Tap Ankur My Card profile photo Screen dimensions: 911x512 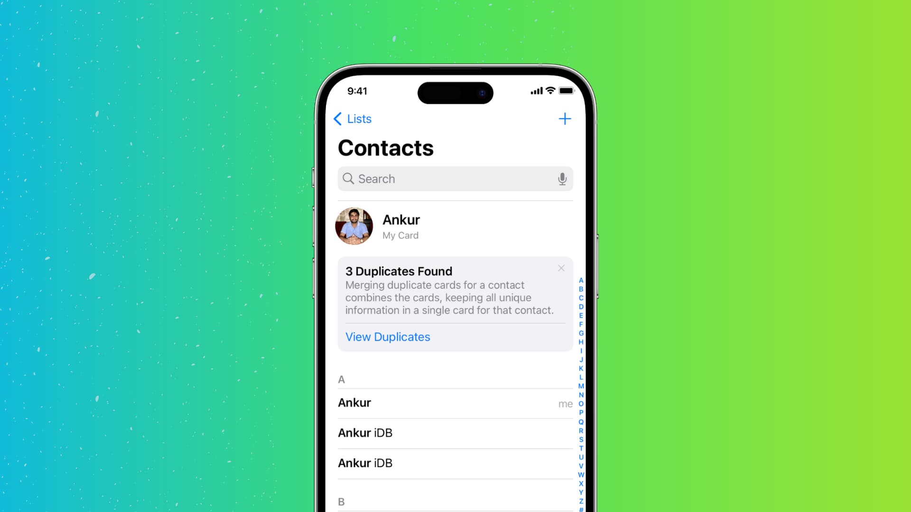(355, 226)
